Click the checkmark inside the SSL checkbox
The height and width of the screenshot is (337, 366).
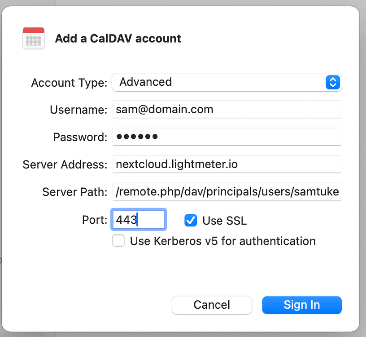point(190,220)
